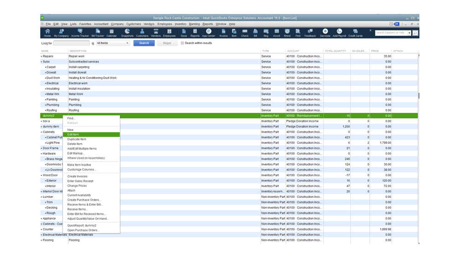Click the Look for text field

click(x=71, y=43)
